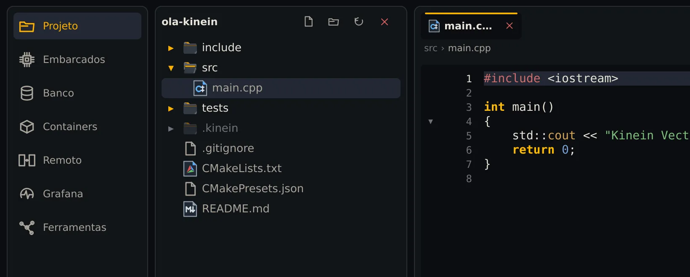
Task: Click the .kinein folder icon
Action: [190, 128]
